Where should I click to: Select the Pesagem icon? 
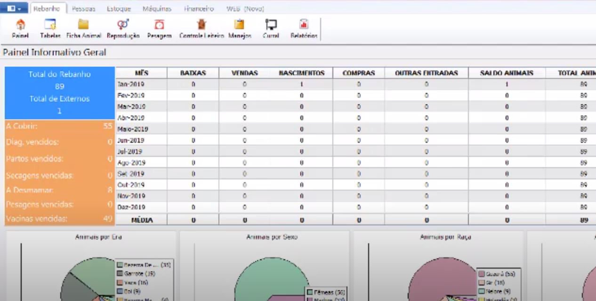tap(159, 28)
